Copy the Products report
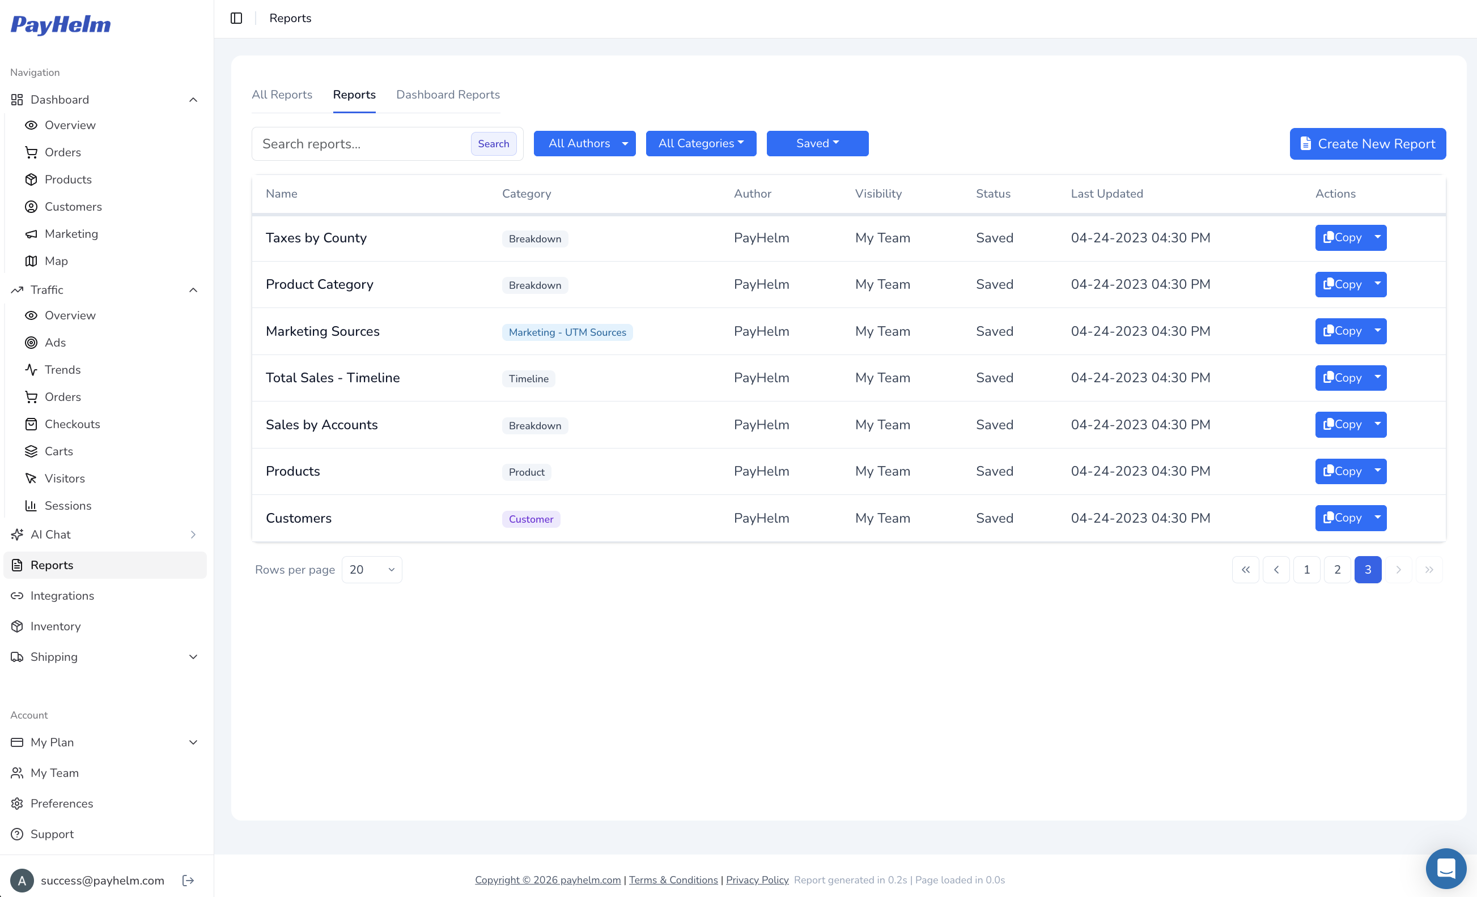This screenshot has width=1477, height=897. [x=1342, y=471]
